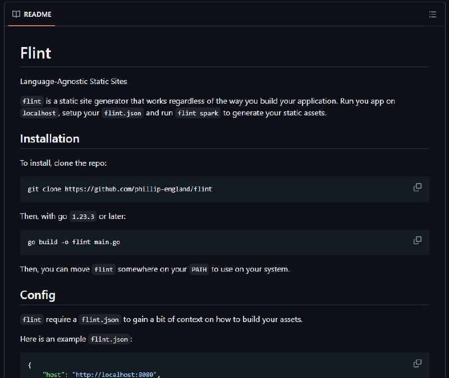
Task: Click the Config section heading
Action: 38,295
